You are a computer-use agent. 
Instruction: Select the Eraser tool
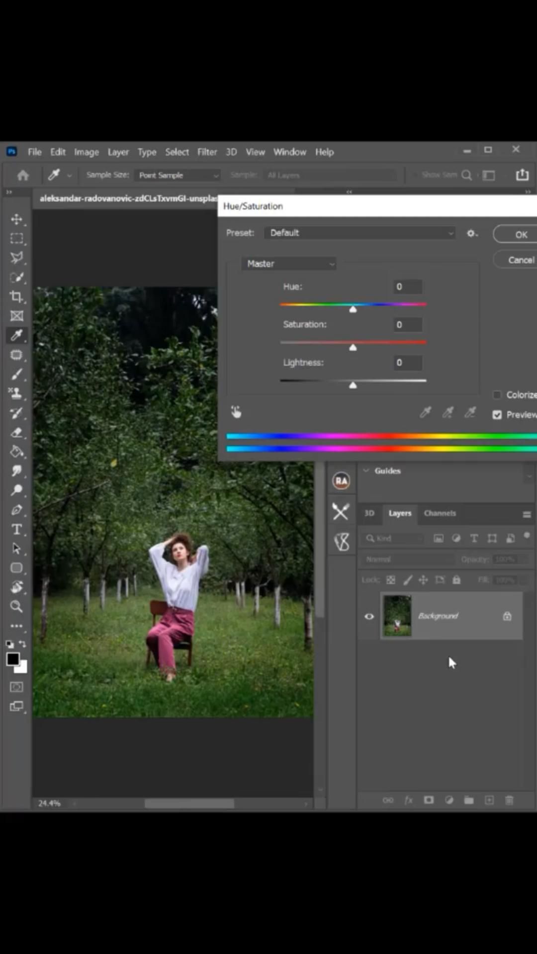[x=16, y=432]
